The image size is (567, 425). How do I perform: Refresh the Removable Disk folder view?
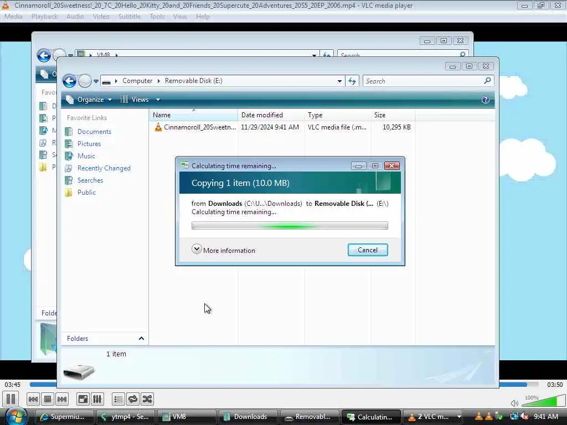(x=352, y=81)
